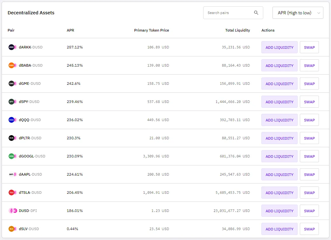Screen dimensions: 331x240
Task: Add liquidity to dBABA-DUSD pair
Action: coord(279,66)
